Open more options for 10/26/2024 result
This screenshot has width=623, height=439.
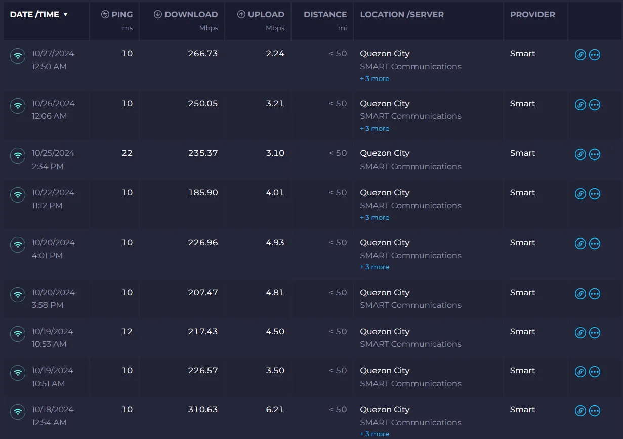coord(595,105)
